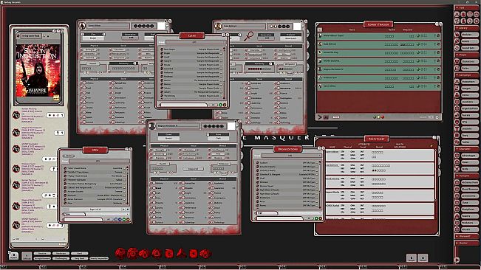The image size is (481, 270).
Task: Focus the search field in Organizations window
Action: tap(279, 218)
